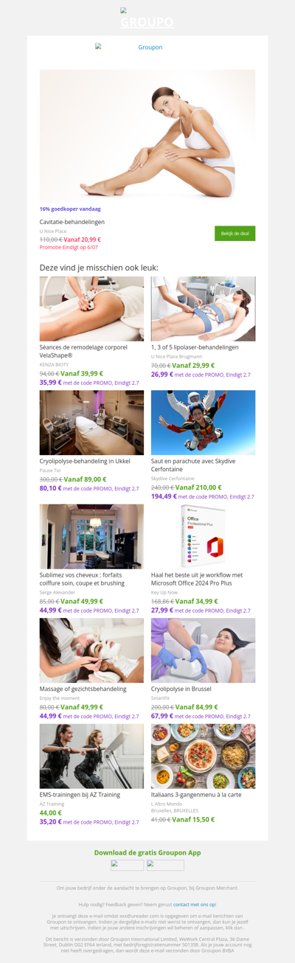Open the Serge Alexander coiffure deal image

pyautogui.click(x=91, y=537)
